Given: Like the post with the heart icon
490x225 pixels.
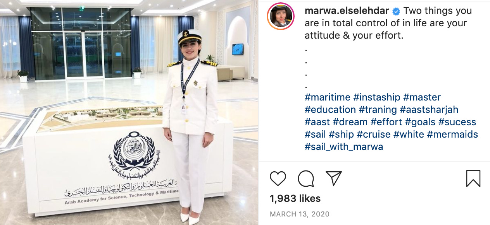Looking at the screenshot, I should pyautogui.click(x=278, y=179).
